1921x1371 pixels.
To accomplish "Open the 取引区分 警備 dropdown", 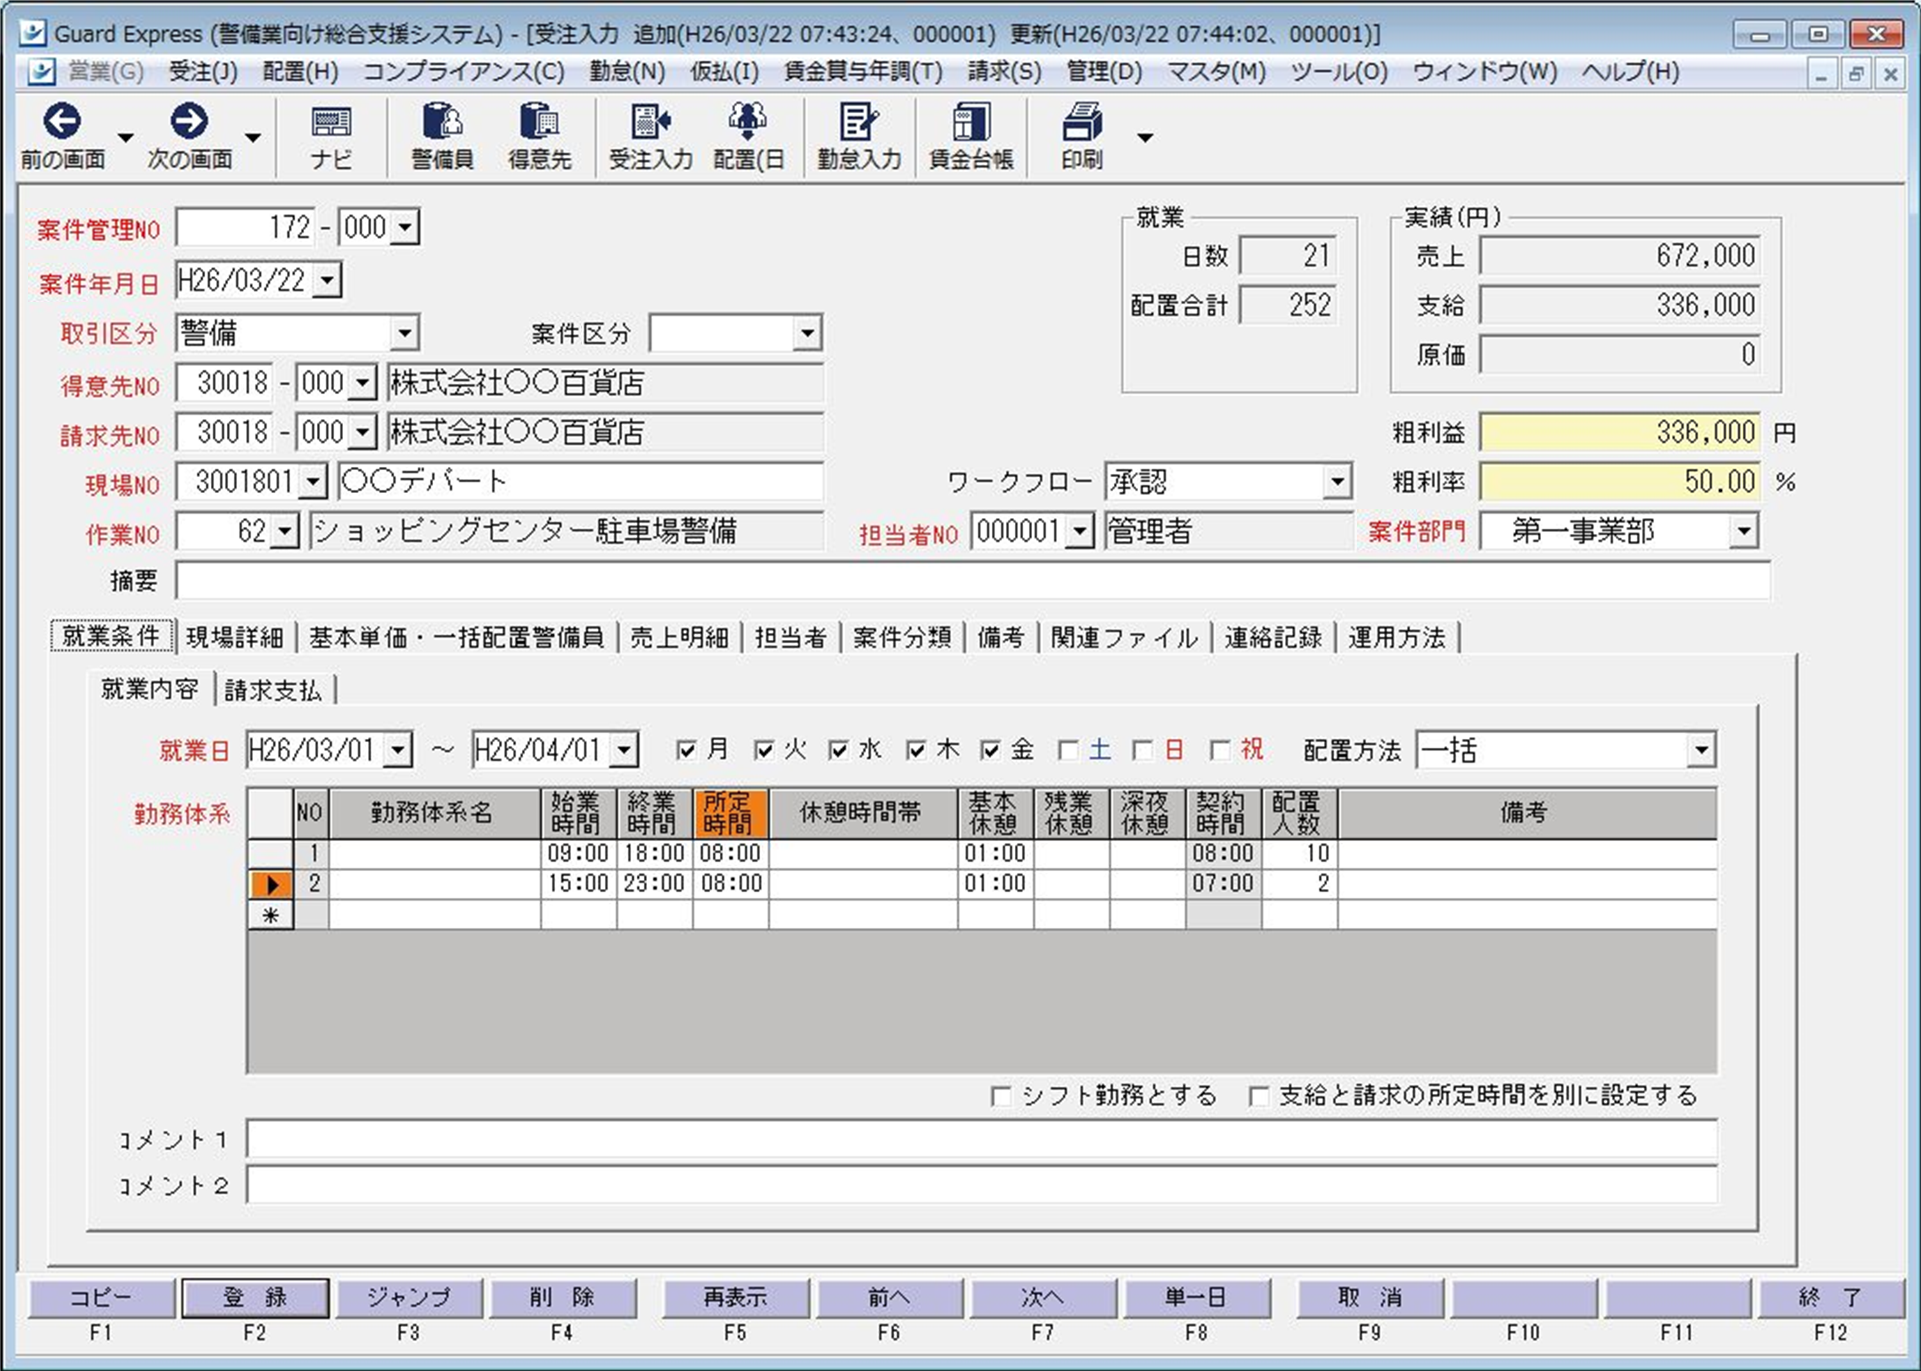I will point(405,333).
